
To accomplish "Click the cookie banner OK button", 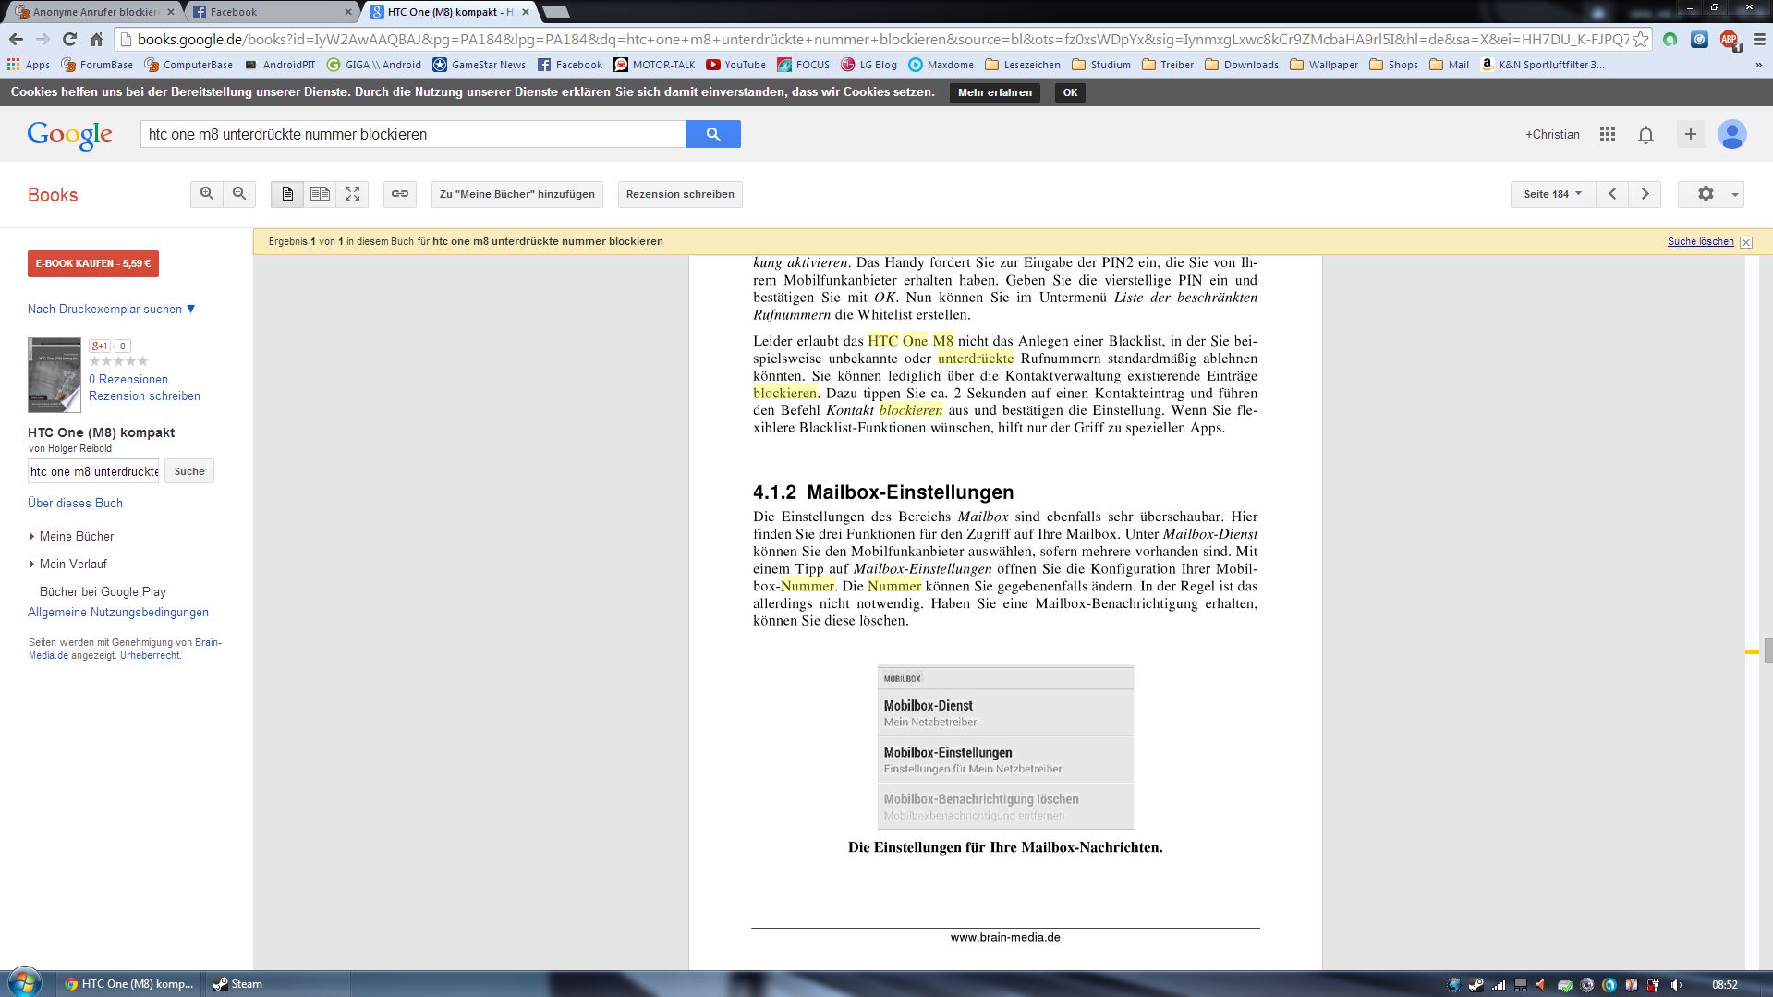I will (x=1070, y=92).
